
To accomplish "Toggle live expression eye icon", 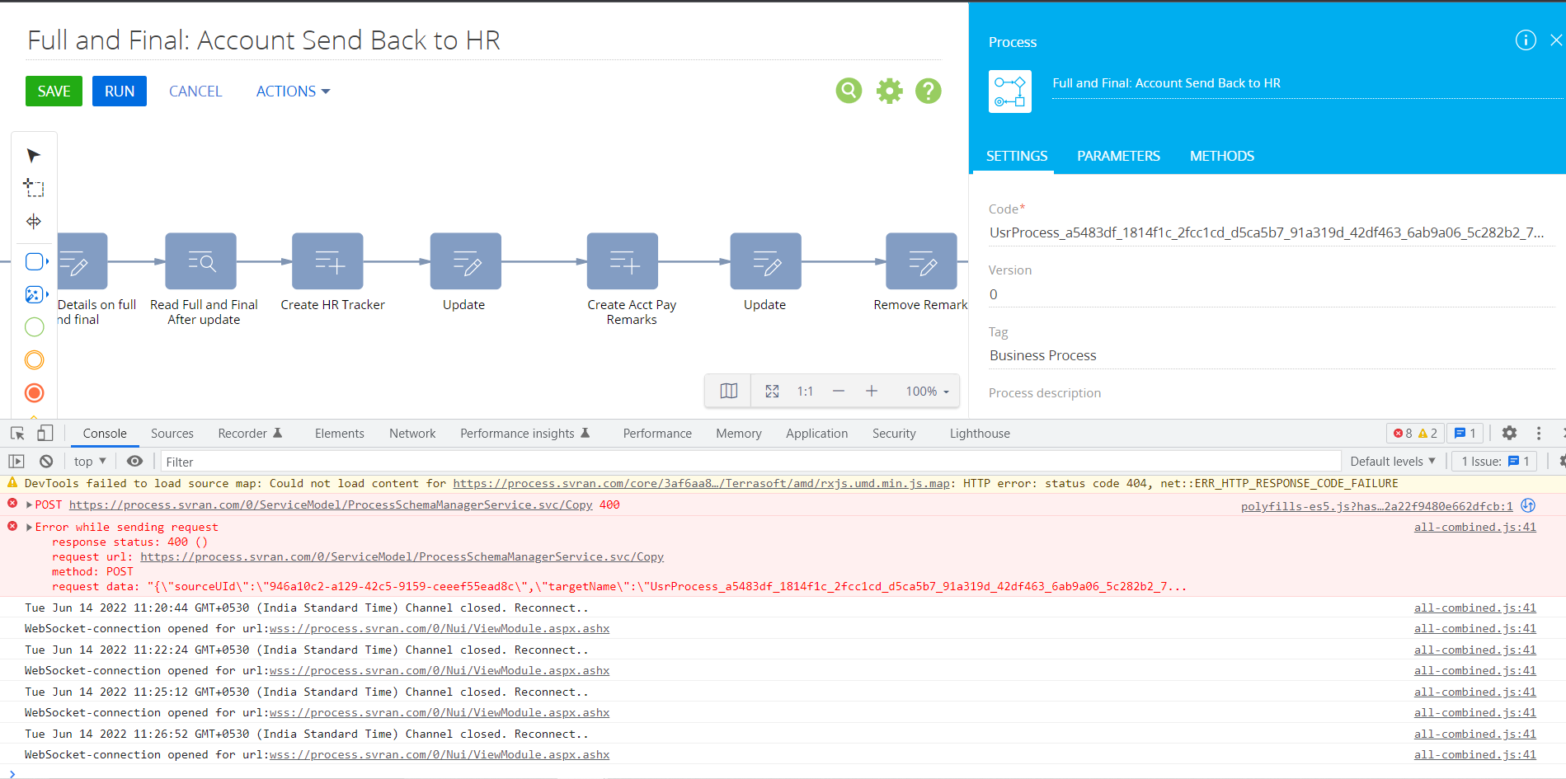I will [135, 462].
